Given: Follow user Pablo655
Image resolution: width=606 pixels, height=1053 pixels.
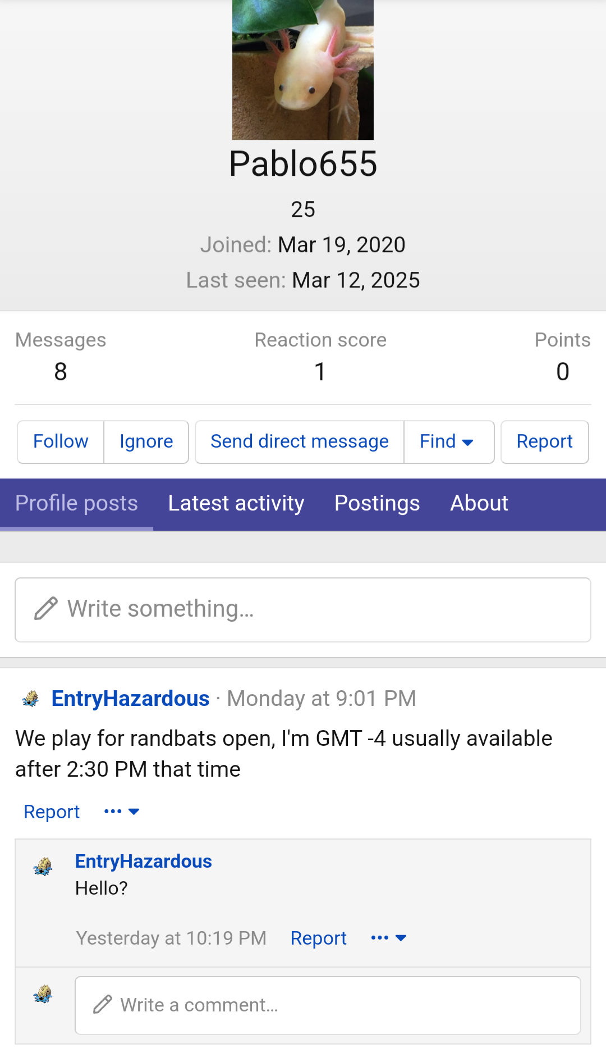Looking at the screenshot, I should pyautogui.click(x=61, y=442).
